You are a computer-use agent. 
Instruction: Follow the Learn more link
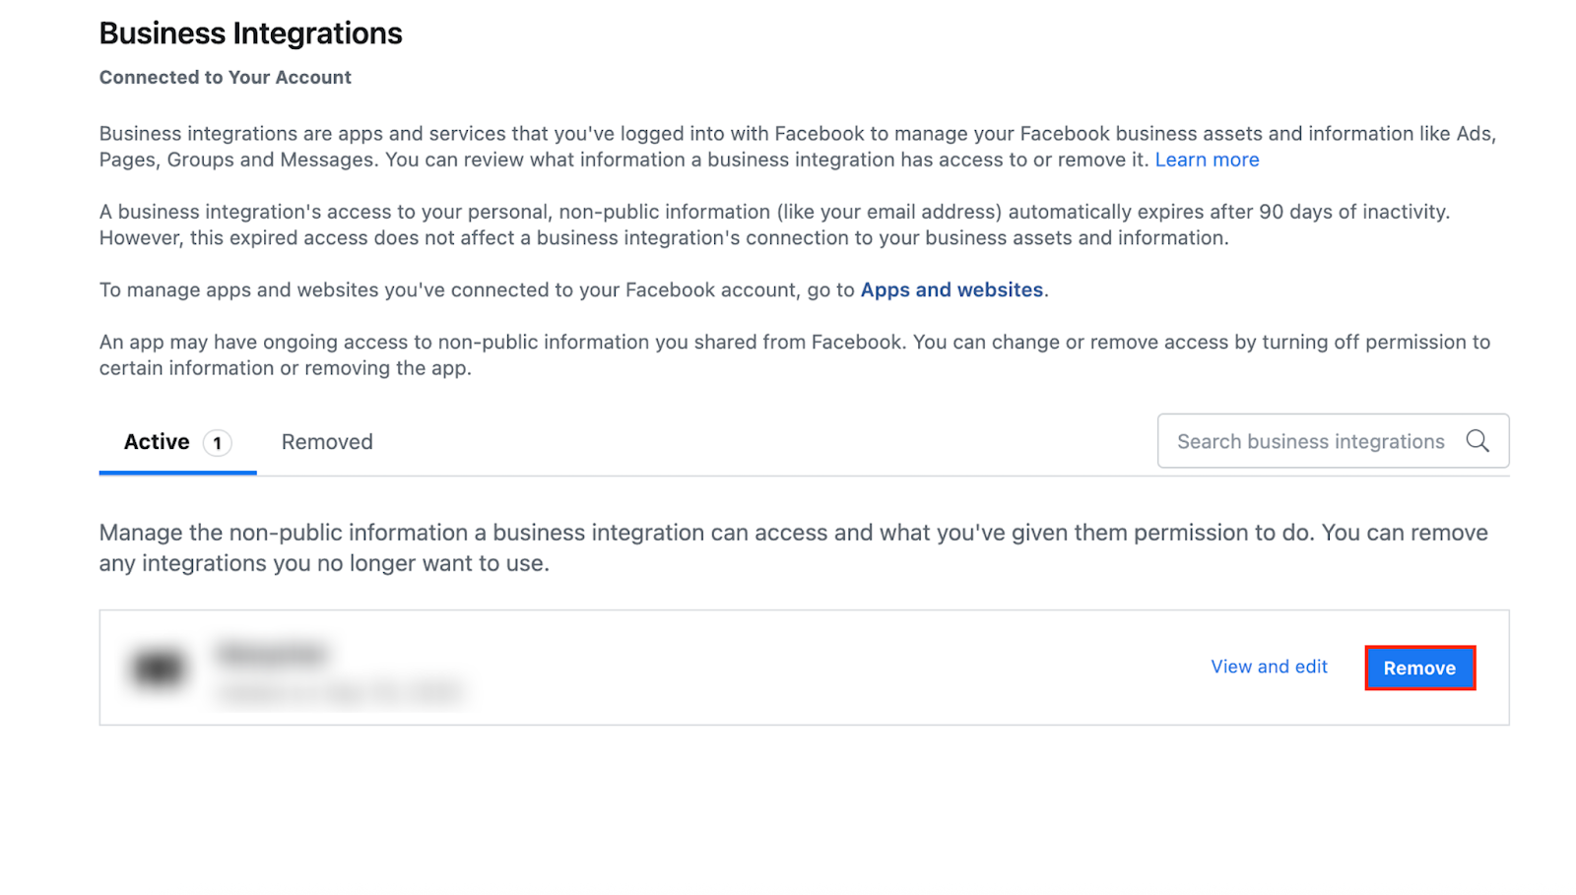click(1207, 160)
